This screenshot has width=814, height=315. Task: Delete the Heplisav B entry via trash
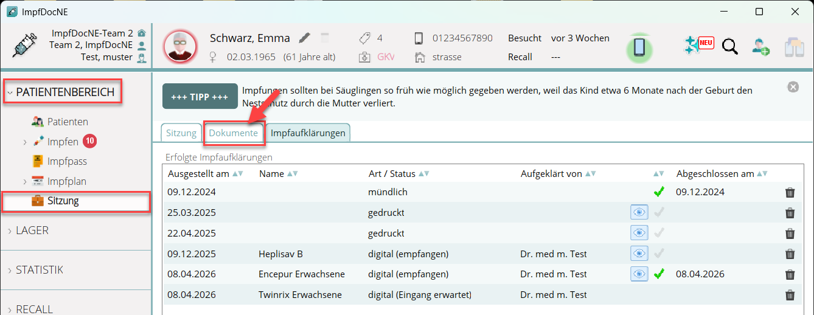(790, 254)
